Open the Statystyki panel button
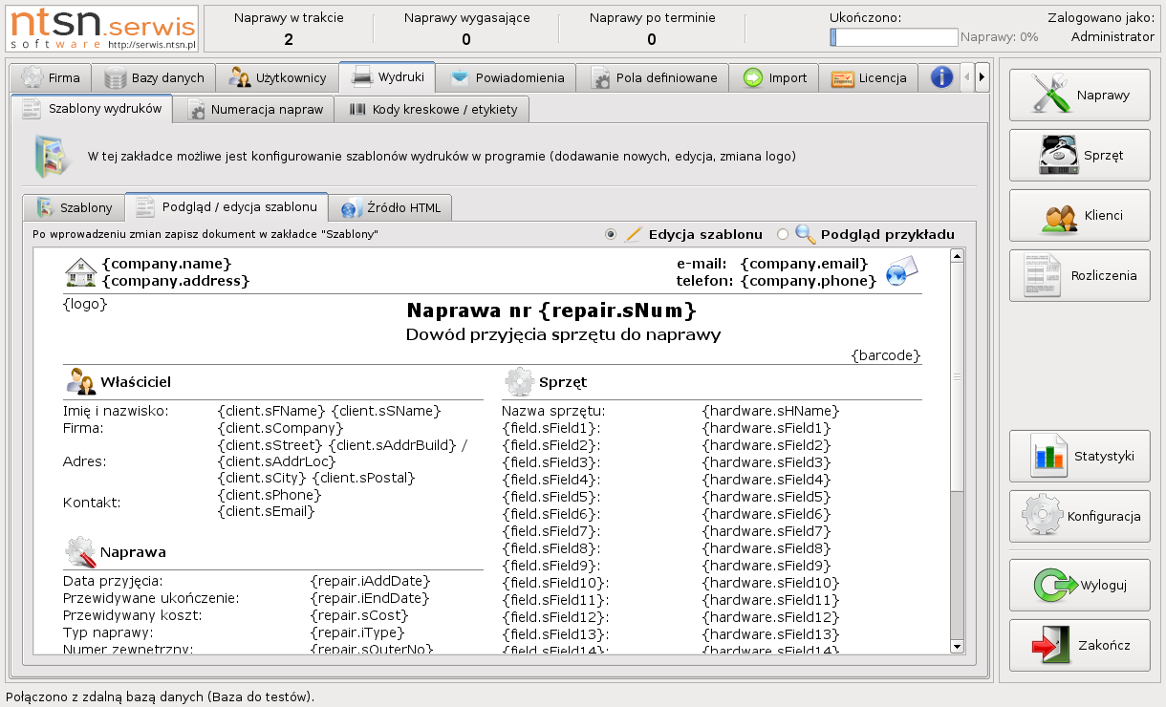This screenshot has height=707, width=1166. coord(1079,456)
